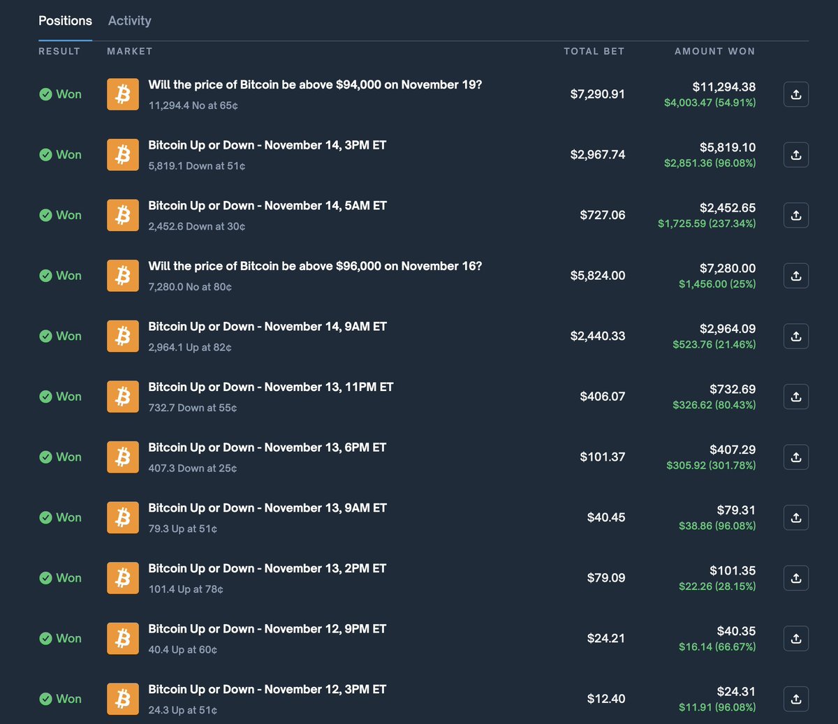
Task: Open 'Bitcoin Up or Down - November 13, 6PM ET'
Action: [267, 448]
